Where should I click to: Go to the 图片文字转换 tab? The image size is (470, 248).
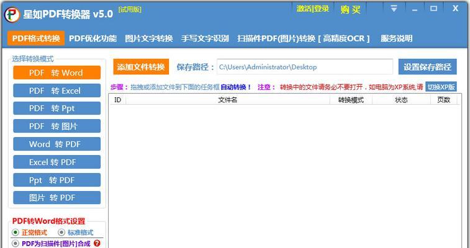coord(149,38)
